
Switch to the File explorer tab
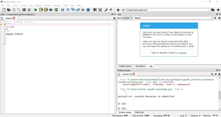click(x=140, y=66)
